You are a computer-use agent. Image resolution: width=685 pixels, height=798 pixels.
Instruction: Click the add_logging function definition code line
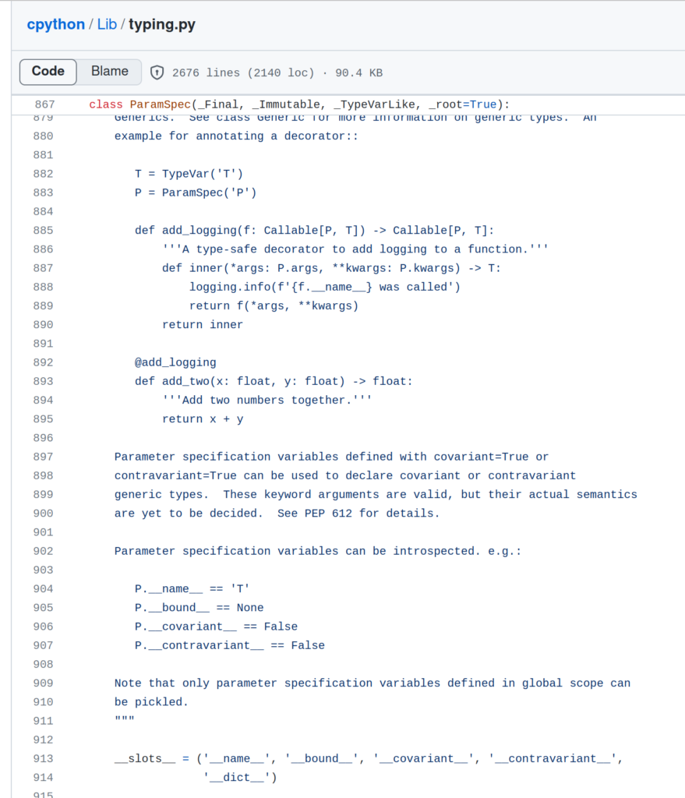(x=314, y=231)
